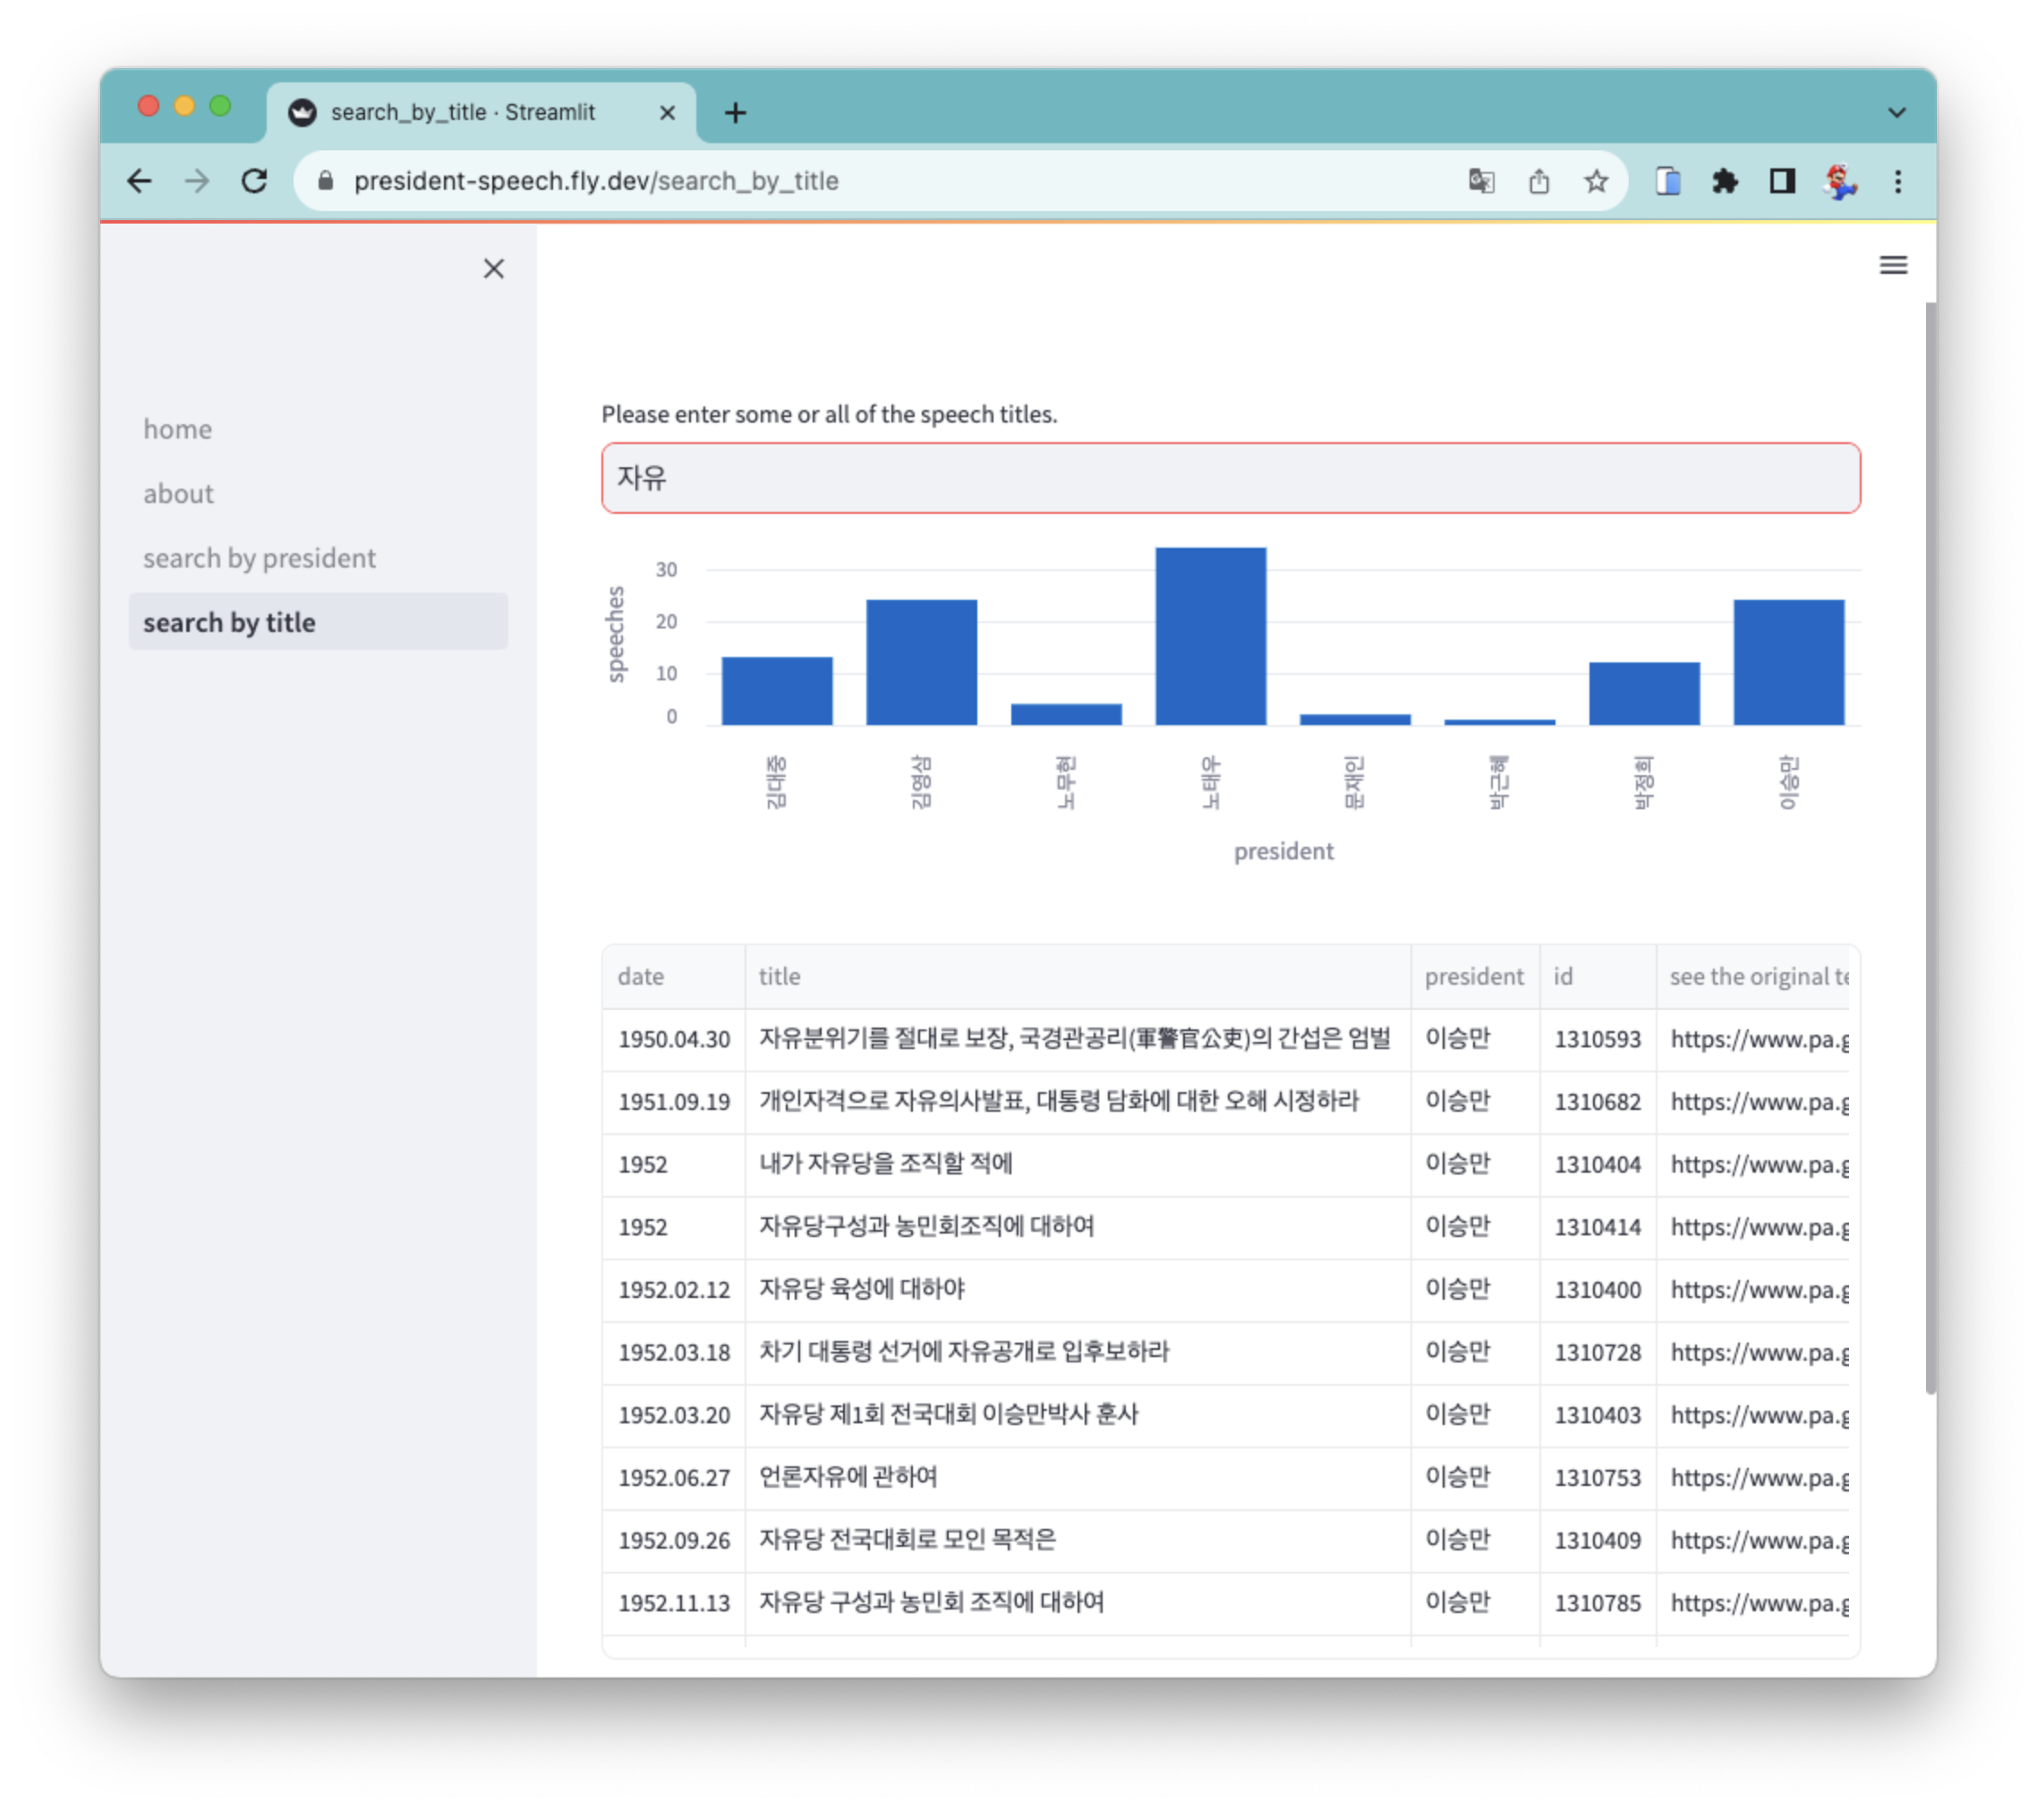The image size is (2037, 1810).
Task: Click the browser vertical menu dots
Action: (x=1897, y=180)
